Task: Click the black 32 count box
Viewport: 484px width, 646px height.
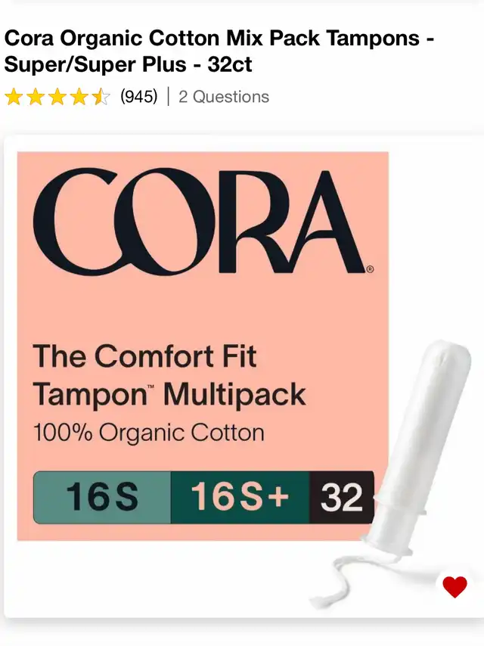Action: coord(342,497)
